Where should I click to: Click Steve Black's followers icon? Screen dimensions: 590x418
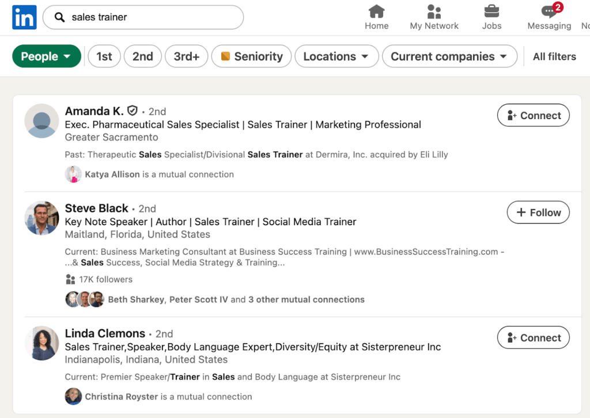tap(70, 279)
